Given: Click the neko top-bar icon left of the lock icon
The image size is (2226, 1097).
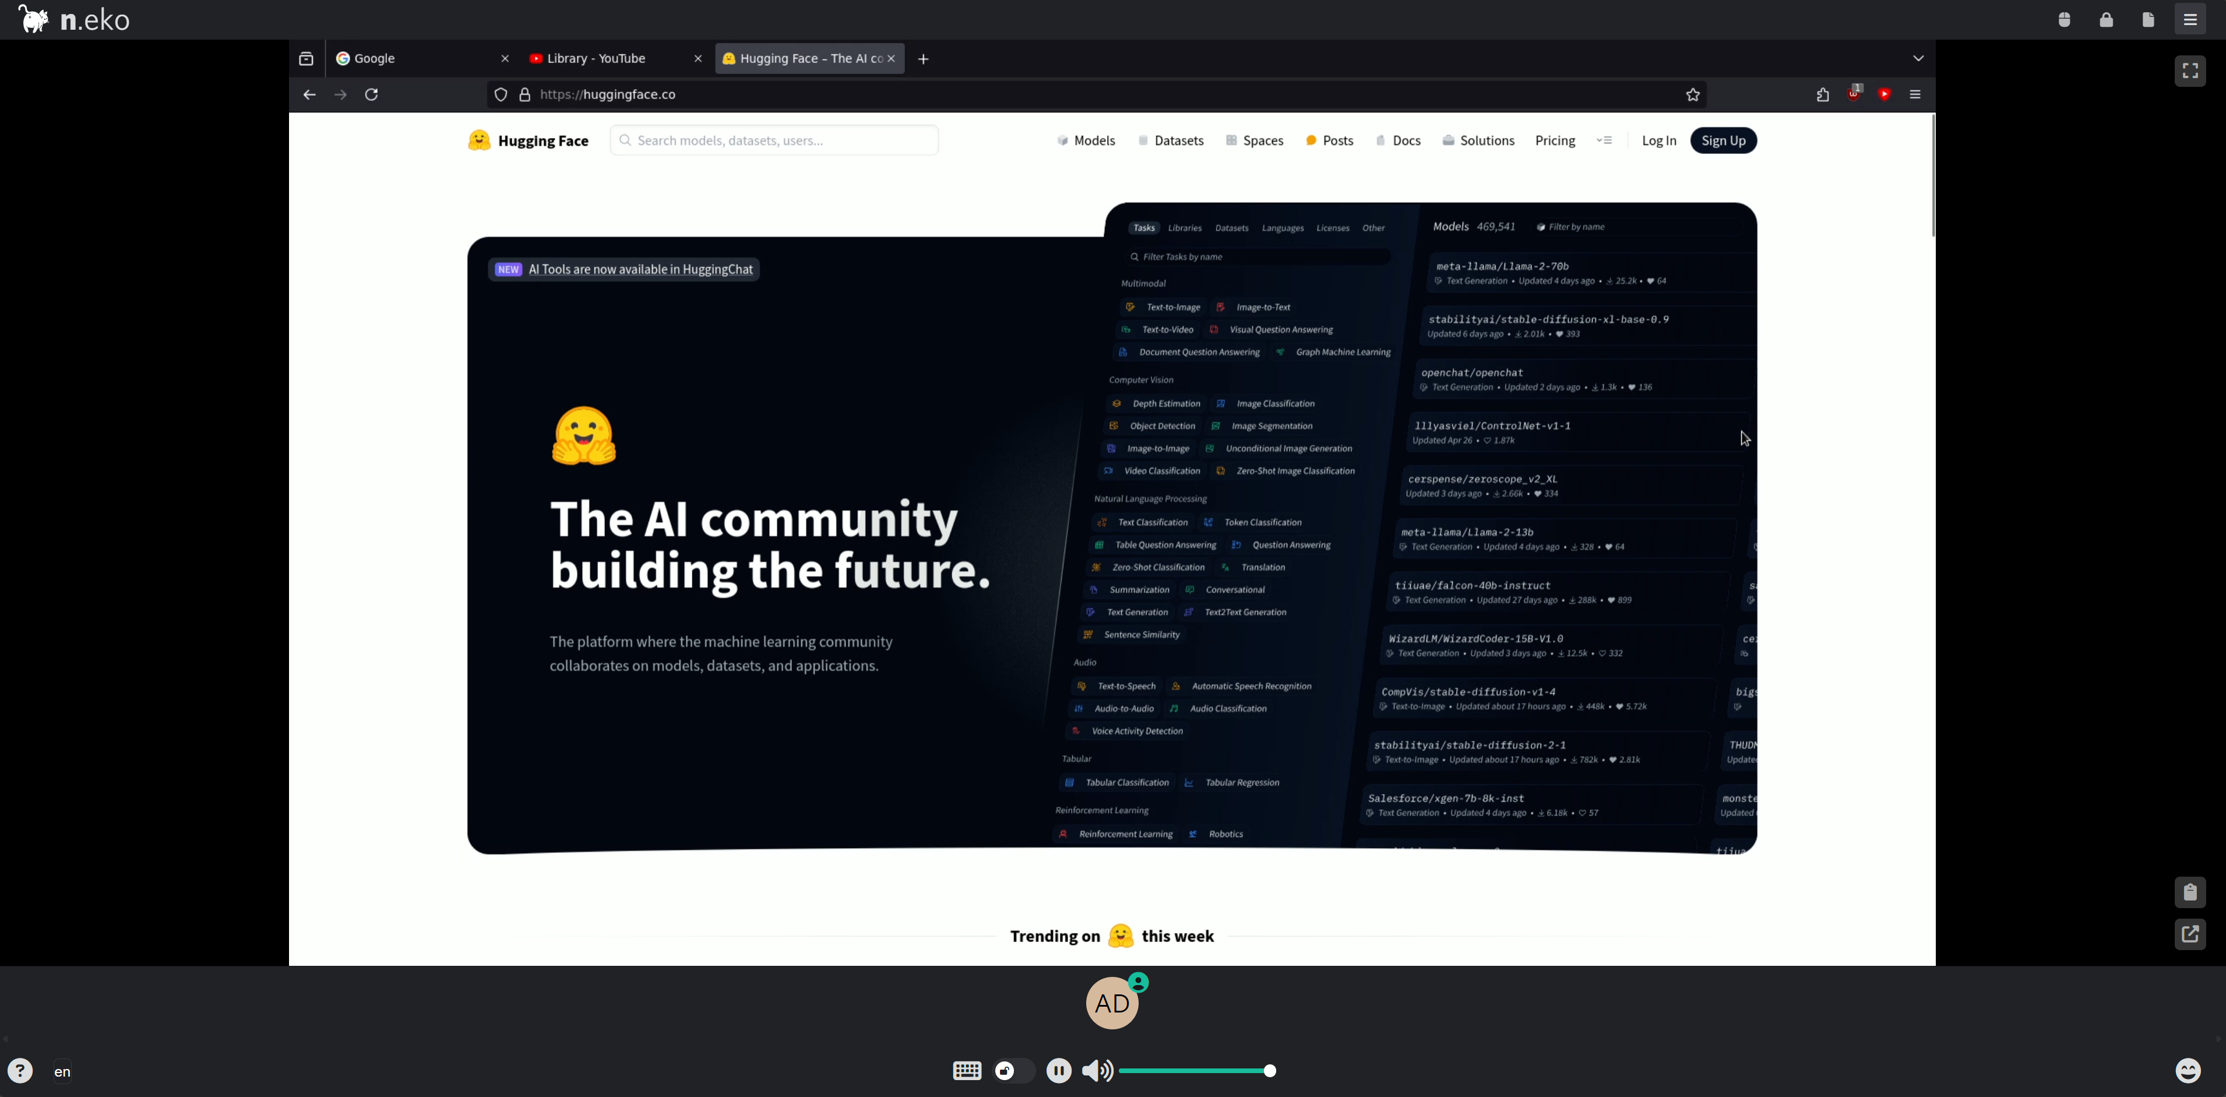Looking at the screenshot, I should coord(2065,19).
